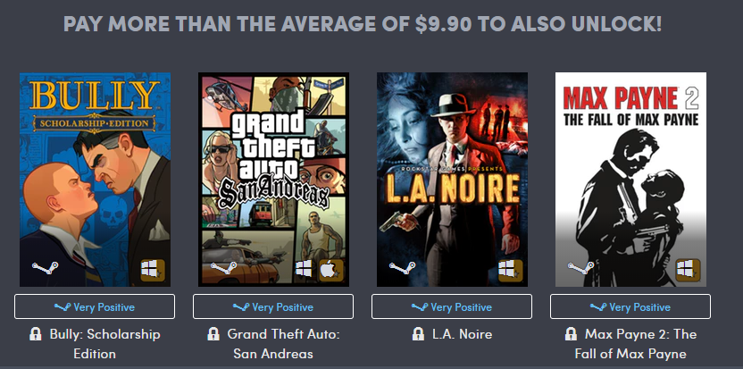Click the lock icon beside Bully: Scholarship Edition
The width and height of the screenshot is (743, 369).
click(36, 334)
